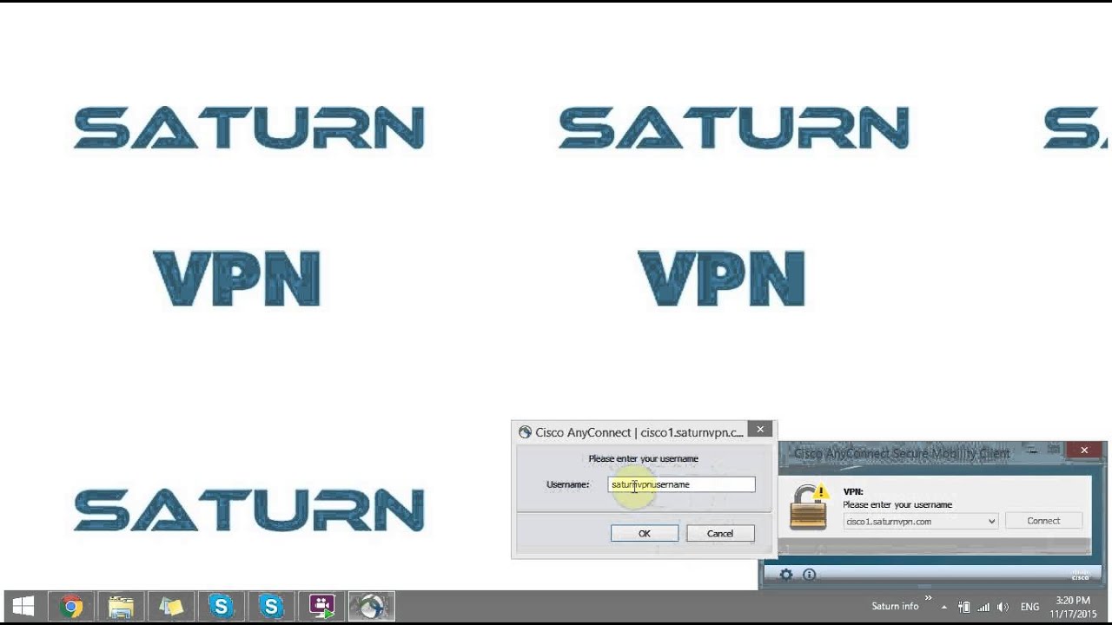Expand the Saturn info toolbar chevron
The height and width of the screenshot is (625, 1112).
pos(928,598)
